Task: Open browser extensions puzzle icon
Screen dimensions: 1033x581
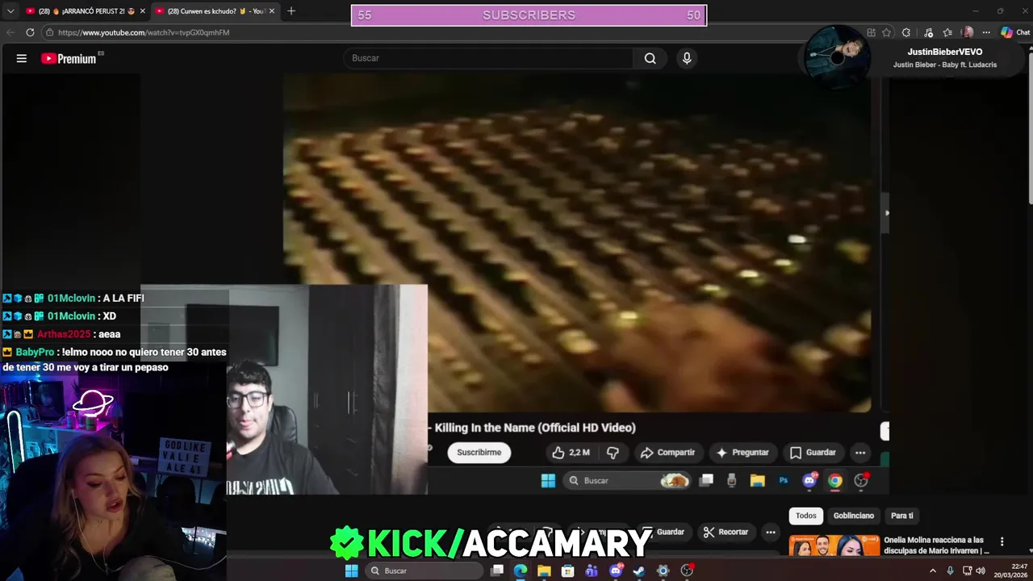Action: (x=906, y=32)
